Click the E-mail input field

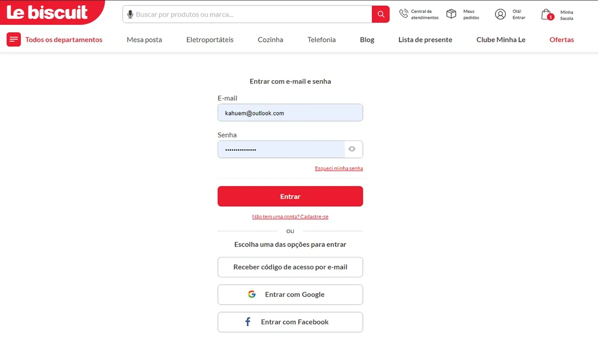[290, 113]
